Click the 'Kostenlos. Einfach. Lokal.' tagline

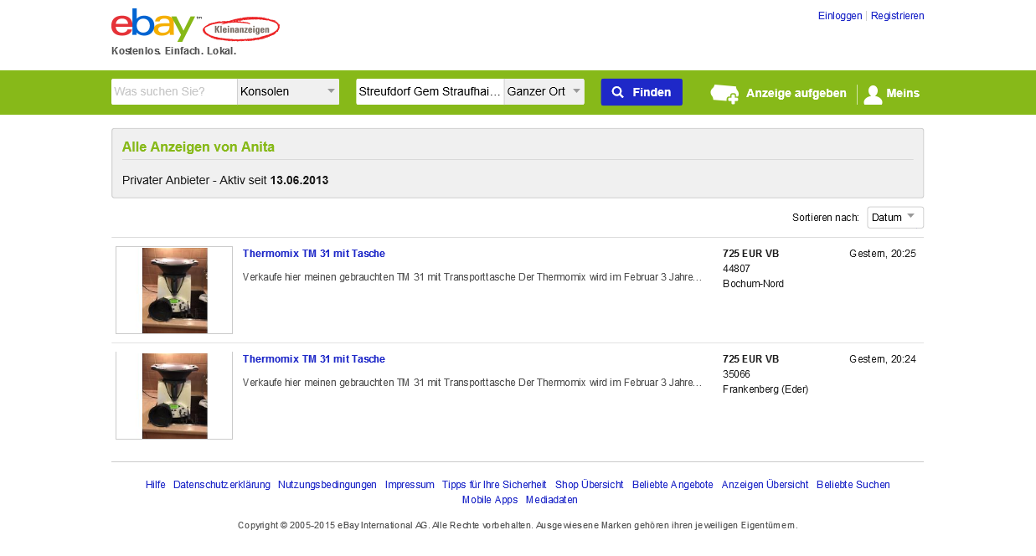(174, 51)
